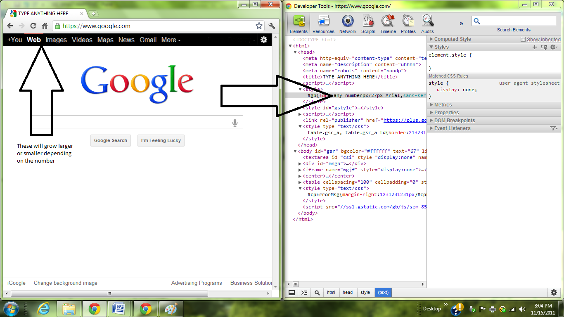The image size is (564, 317).
Task: Bookmark this page with star icon
Action: tap(259, 26)
